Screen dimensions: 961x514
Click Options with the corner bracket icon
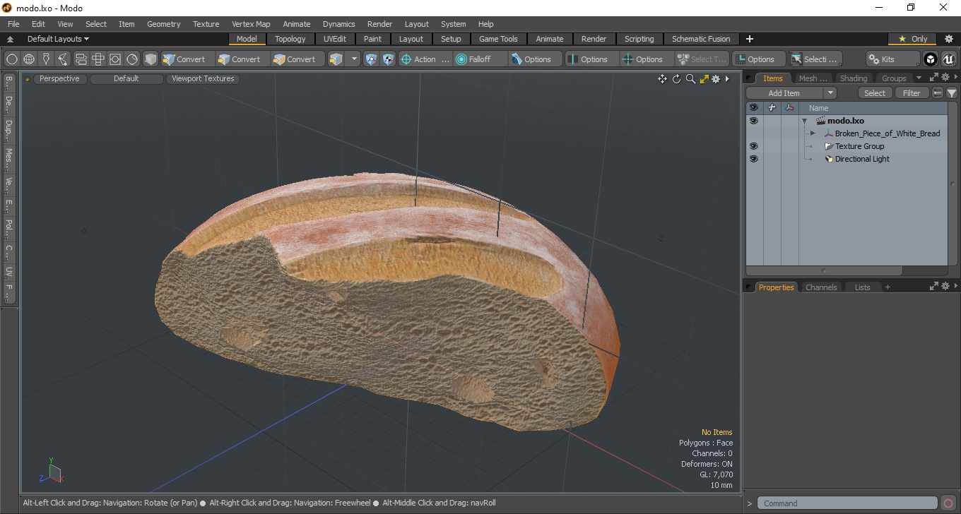pos(758,59)
